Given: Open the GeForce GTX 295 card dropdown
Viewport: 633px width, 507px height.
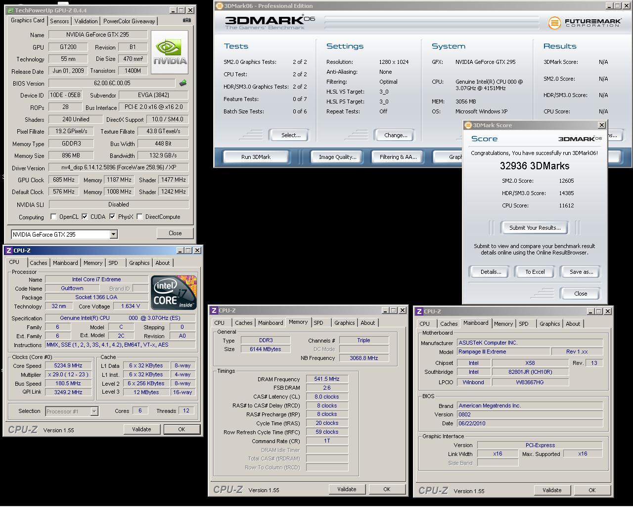Looking at the screenshot, I should (x=113, y=234).
